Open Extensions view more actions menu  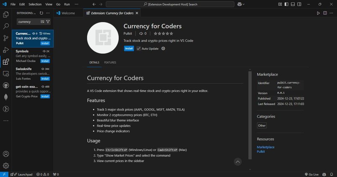(48, 13)
